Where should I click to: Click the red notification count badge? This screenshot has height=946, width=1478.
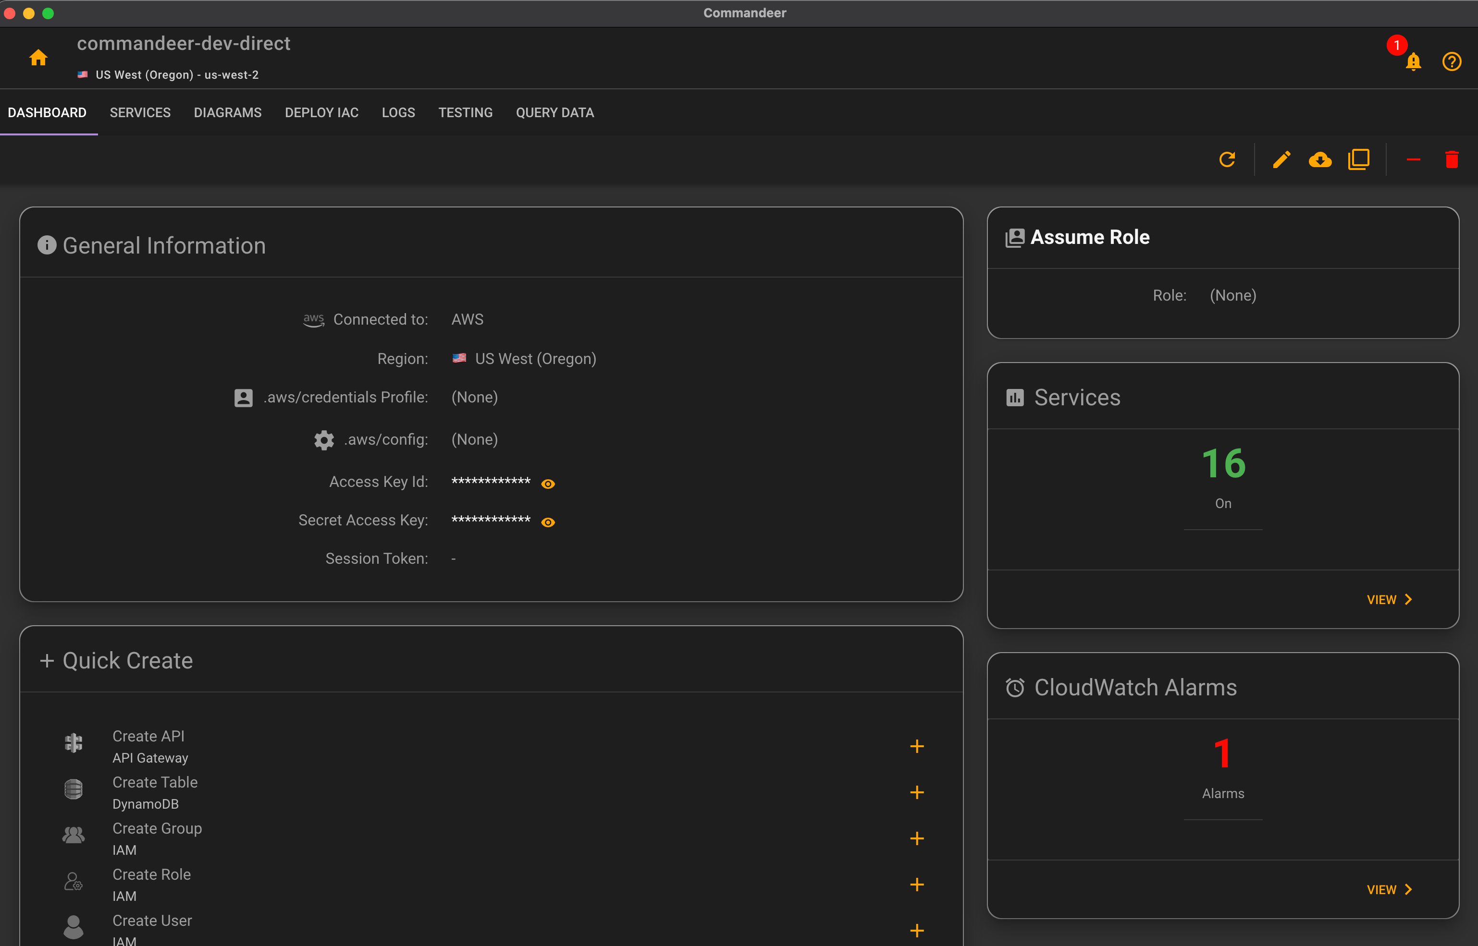1396,45
